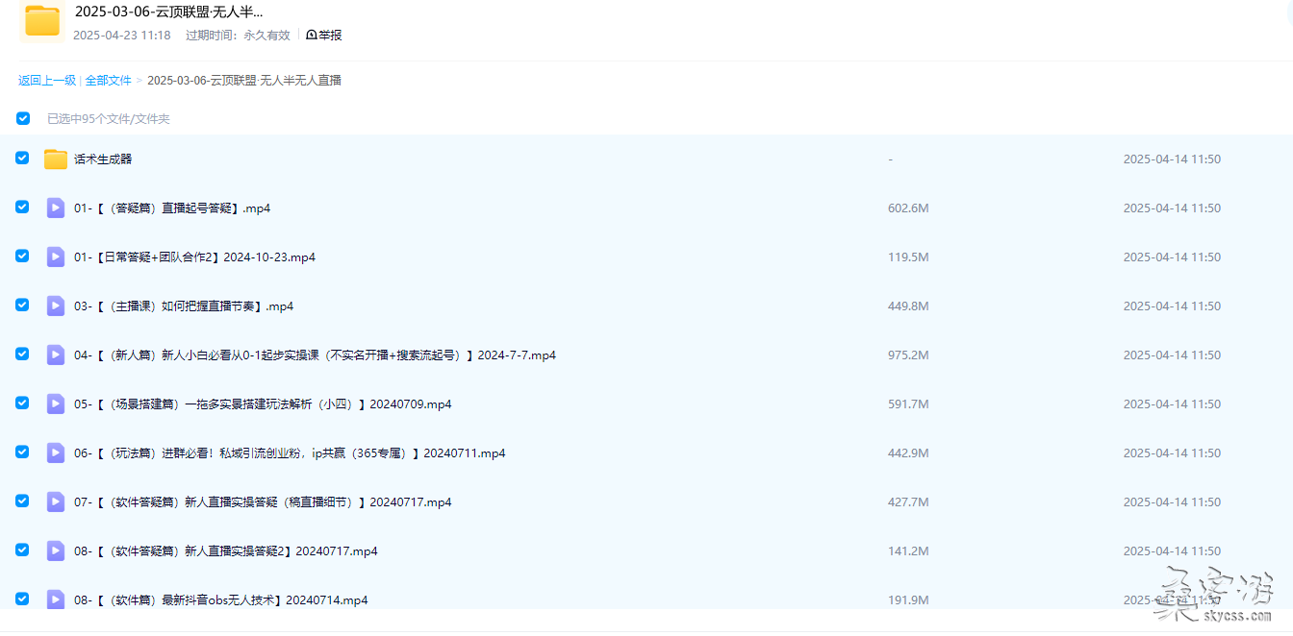
Task: Open 08-新人直播实操答疑2 video file name
Action: pyautogui.click(x=226, y=551)
